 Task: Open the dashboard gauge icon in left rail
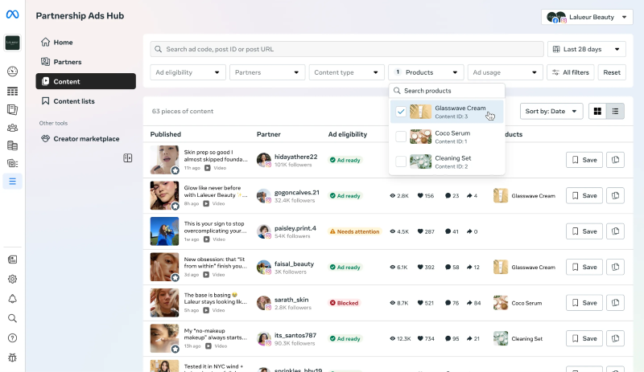[x=12, y=72]
